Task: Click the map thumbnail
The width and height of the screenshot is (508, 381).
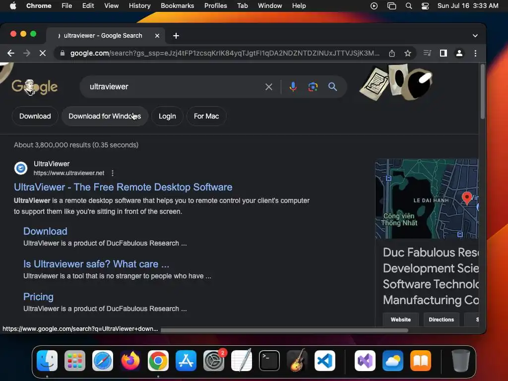Action: pyautogui.click(x=427, y=198)
